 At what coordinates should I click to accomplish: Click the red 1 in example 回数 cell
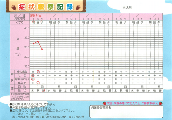pyautogui.click(x=38, y=87)
